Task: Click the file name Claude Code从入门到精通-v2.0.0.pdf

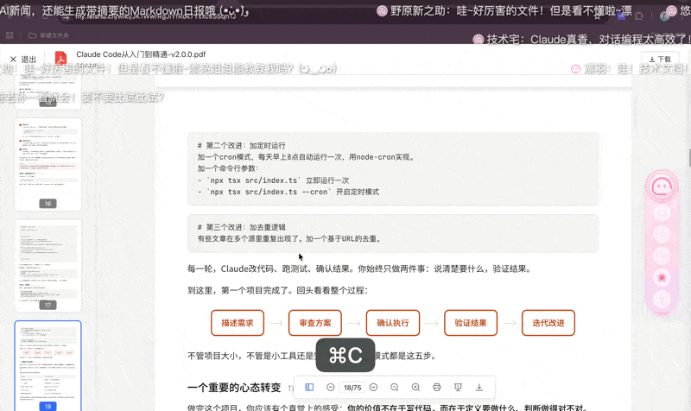Action: click(141, 54)
